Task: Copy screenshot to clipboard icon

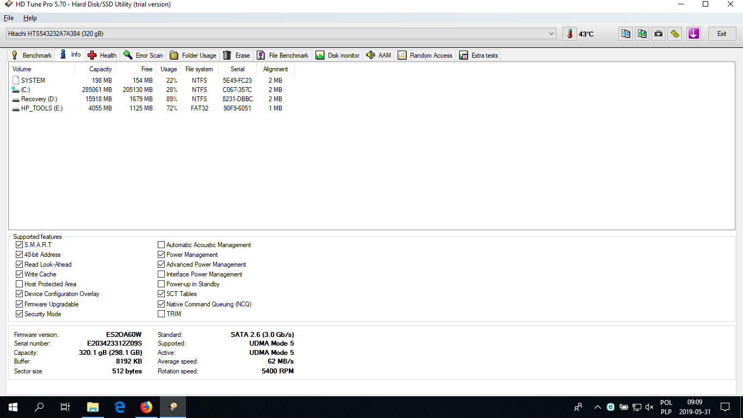Action: click(642, 34)
